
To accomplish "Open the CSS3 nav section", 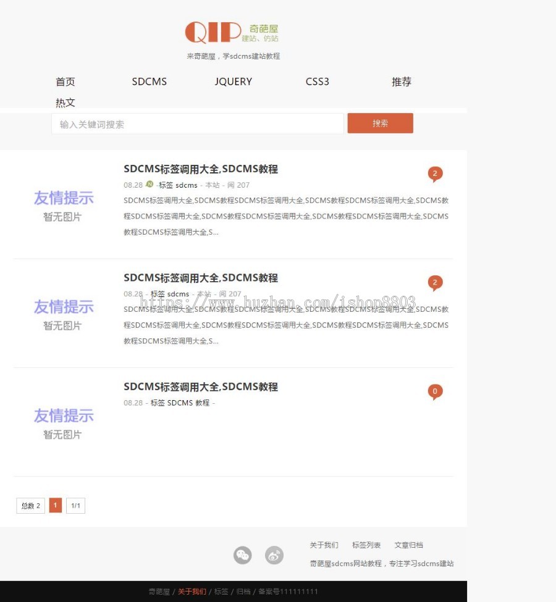I will 317,82.
